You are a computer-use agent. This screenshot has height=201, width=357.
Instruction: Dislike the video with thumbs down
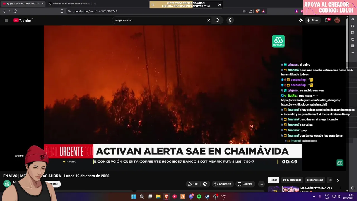point(205,184)
